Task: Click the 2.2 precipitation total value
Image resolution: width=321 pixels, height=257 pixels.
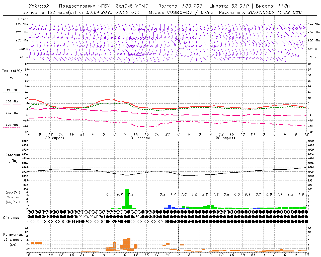Action: pos(205,194)
